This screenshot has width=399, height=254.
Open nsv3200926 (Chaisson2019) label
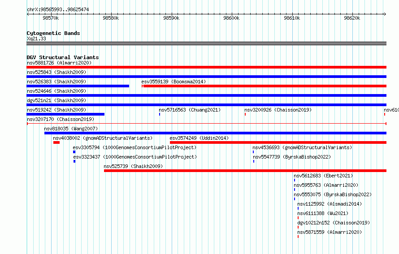tap(278, 110)
